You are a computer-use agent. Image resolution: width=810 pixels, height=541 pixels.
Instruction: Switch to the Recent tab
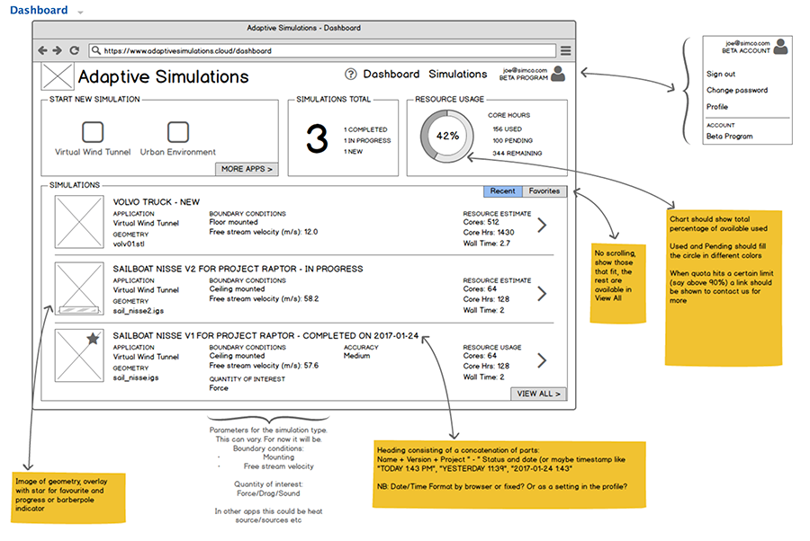coord(502,191)
